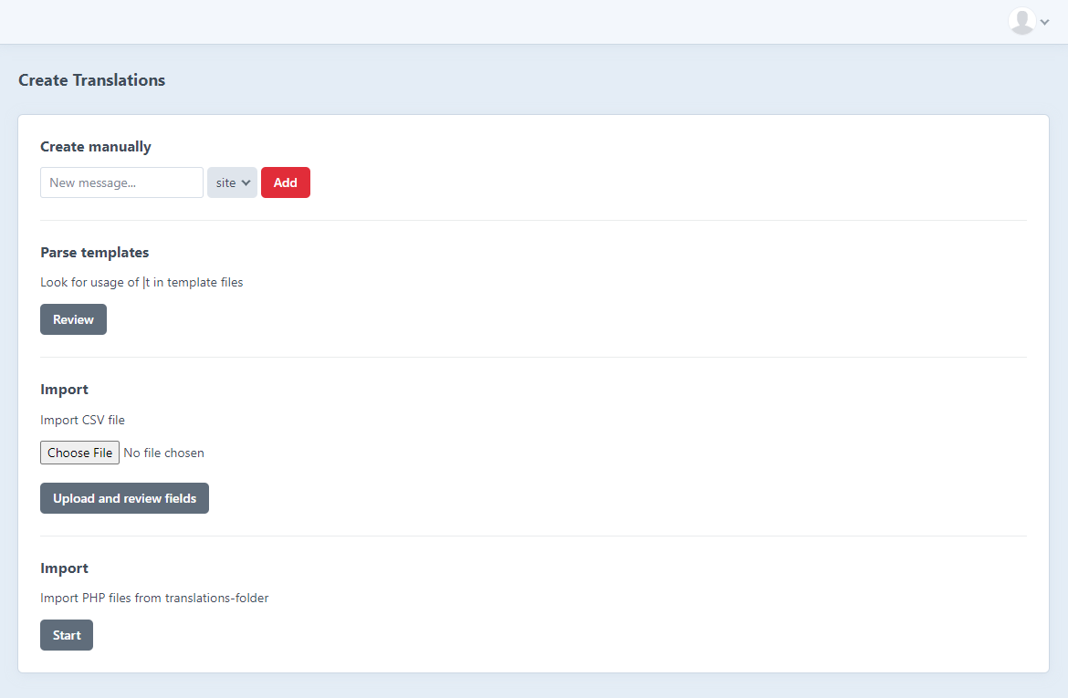Click Import heading above CSV file text

64,389
